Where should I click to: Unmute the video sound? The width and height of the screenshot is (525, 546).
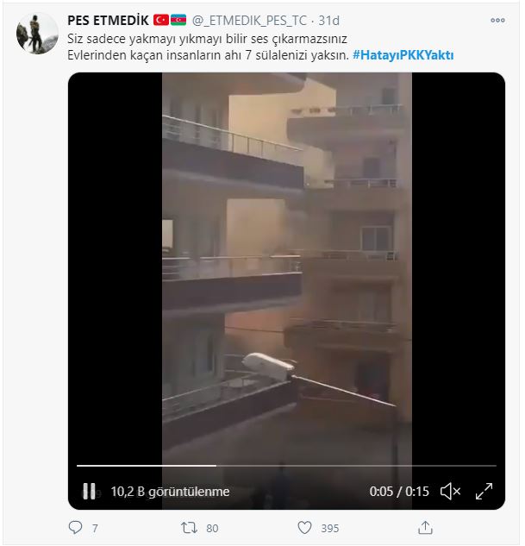click(450, 492)
